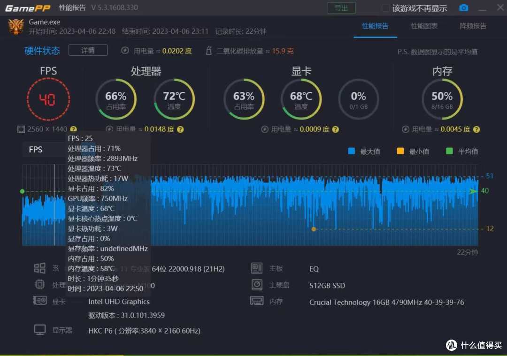Click the GamePP logo
The image size is (507, 356).
28,8
